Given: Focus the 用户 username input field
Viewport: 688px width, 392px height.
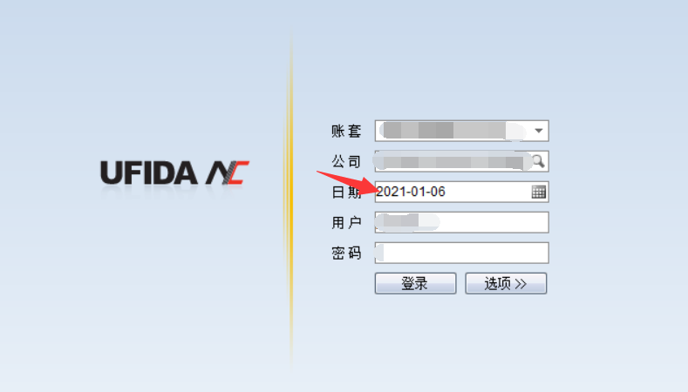Looking at the screenshot, I should click(461, 222).
